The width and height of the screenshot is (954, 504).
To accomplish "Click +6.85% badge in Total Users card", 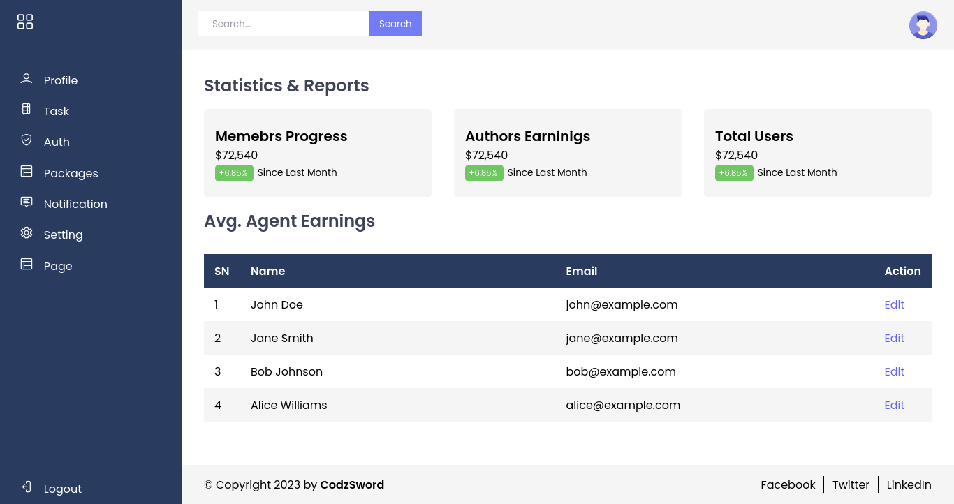I will [734, 173].
